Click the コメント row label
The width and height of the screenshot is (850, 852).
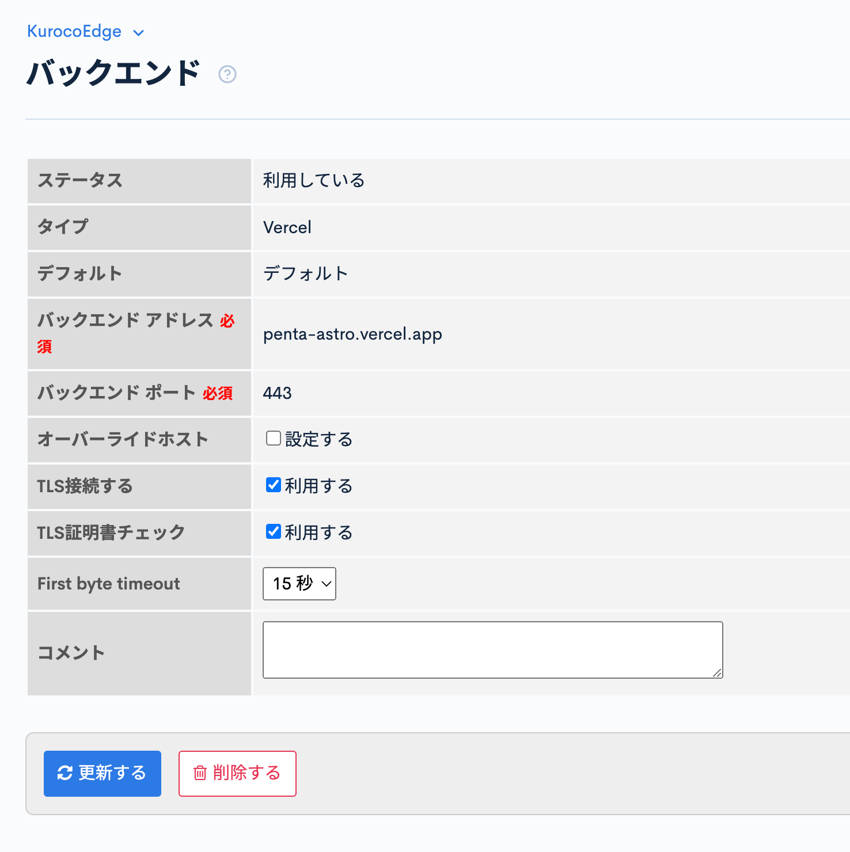pyautogui.click(x=71, y=653)
